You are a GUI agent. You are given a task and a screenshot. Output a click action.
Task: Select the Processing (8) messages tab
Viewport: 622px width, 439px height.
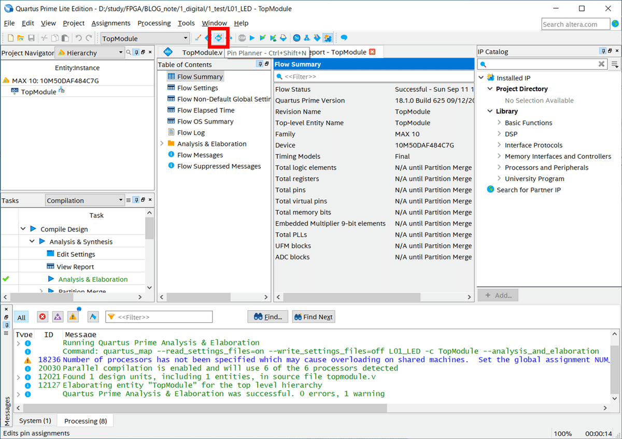point(86,421)
